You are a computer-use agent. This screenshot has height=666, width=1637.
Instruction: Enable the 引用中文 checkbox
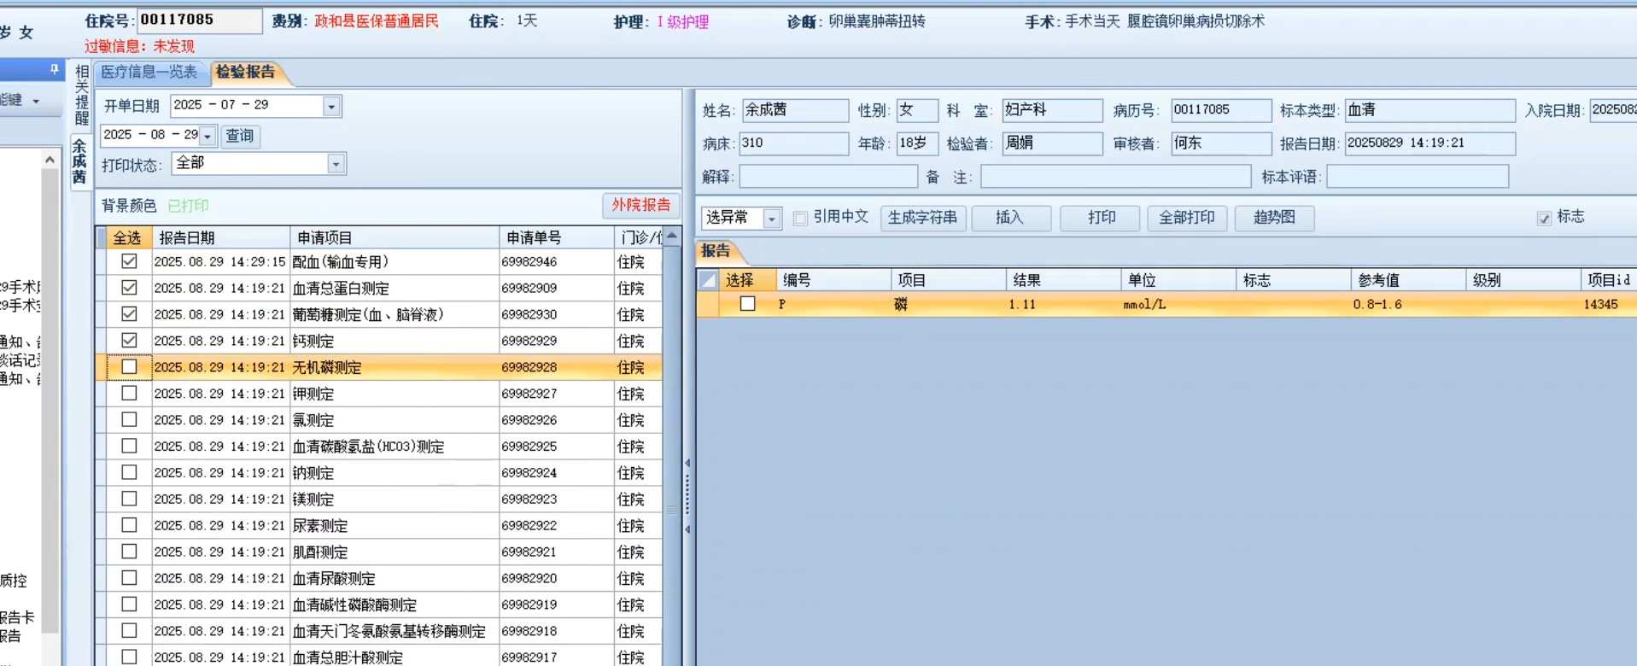(x=800, y=218)
